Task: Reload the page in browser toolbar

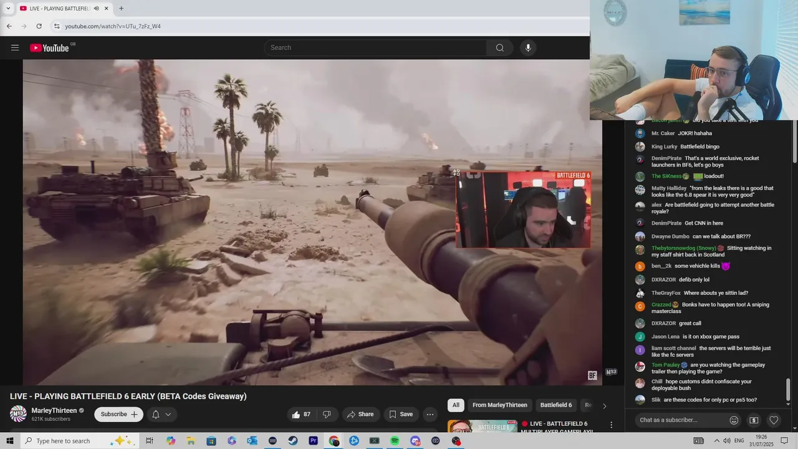Action: 39,26
